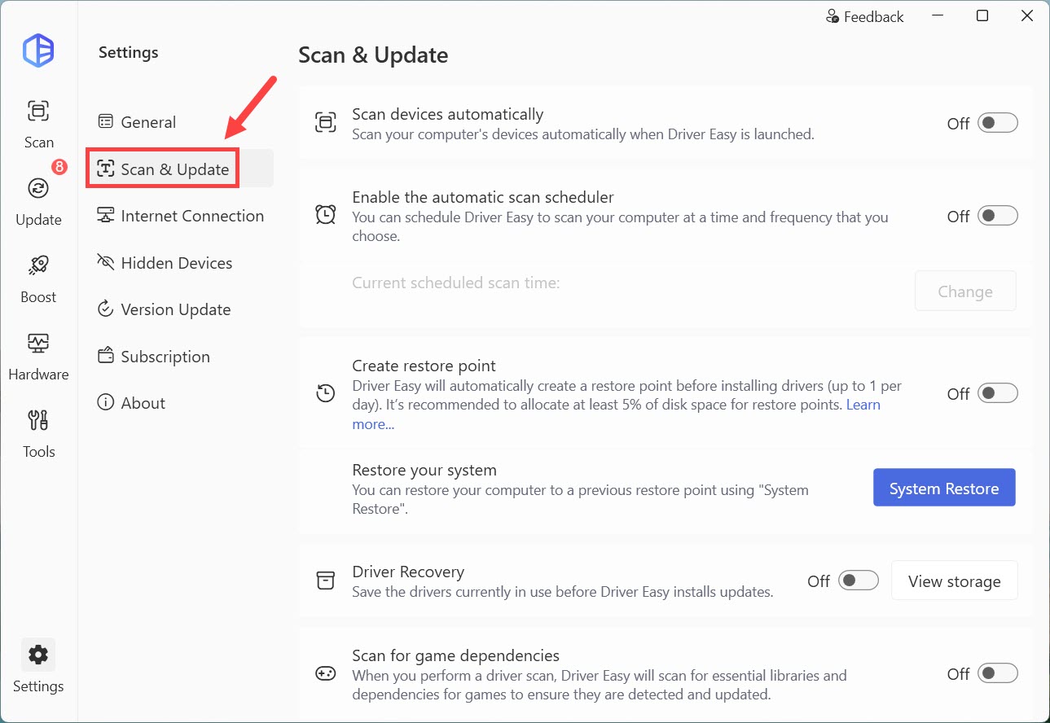Select the Settings gear in the sidebar
This screenshot has height=723, width=1050.
38,667
